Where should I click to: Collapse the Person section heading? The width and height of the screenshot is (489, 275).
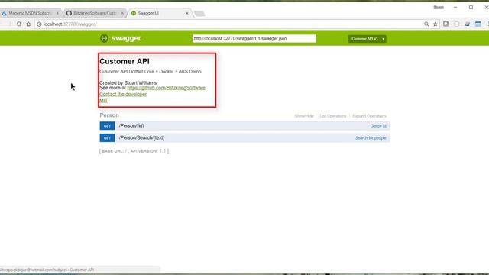[109, 115]
